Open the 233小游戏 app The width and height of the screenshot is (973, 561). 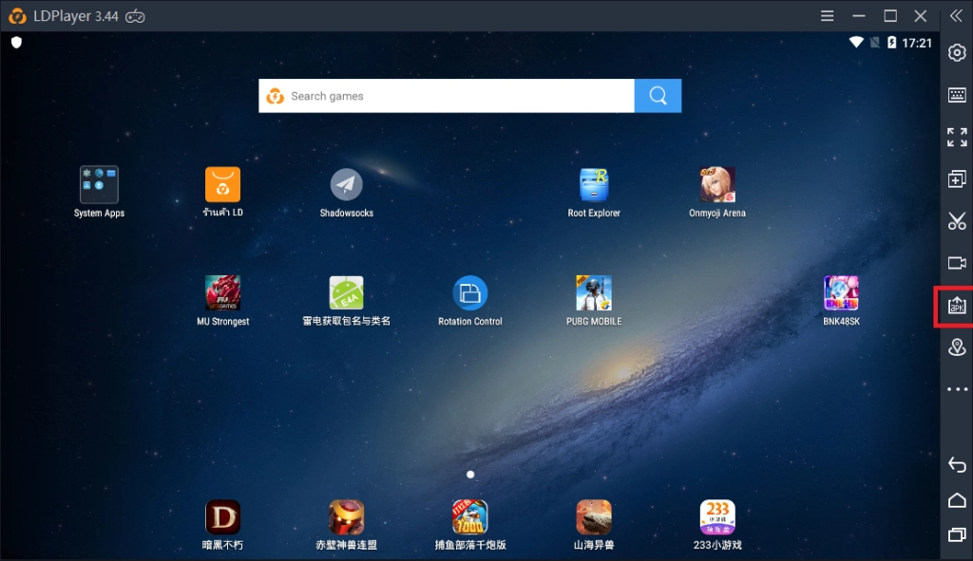717,517
